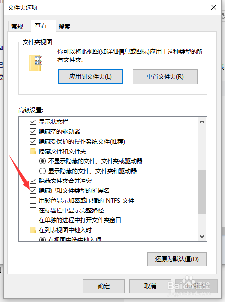This screenshot has height=302, width=225.
Task: Click the folder view icon in 文件夹视图
Action: point(36,63)
